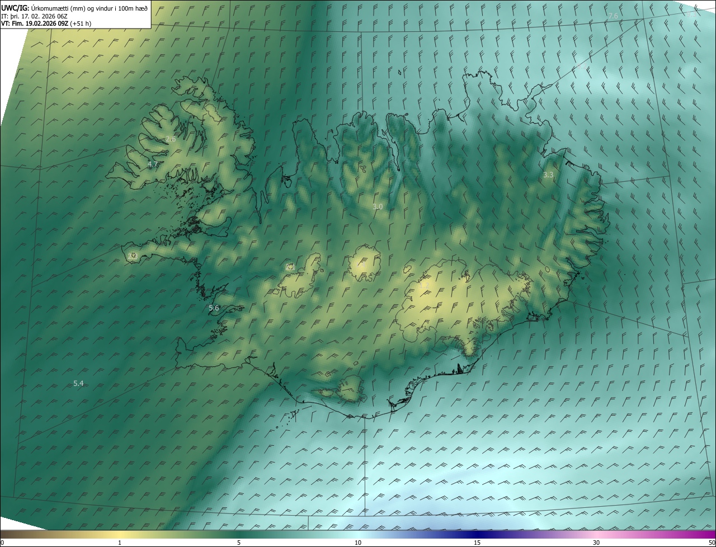Screen dimensions: 716x547
Task: Click the map value label '5.4' over the ocean
Action: coord(78,384)
